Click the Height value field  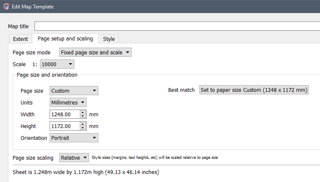pos(64,126)
